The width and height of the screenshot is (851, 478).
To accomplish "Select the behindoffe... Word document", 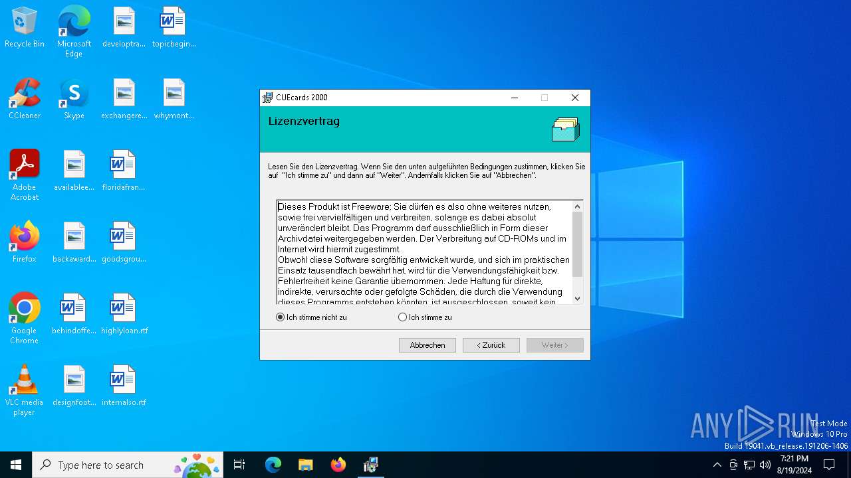I will [74, 315].
